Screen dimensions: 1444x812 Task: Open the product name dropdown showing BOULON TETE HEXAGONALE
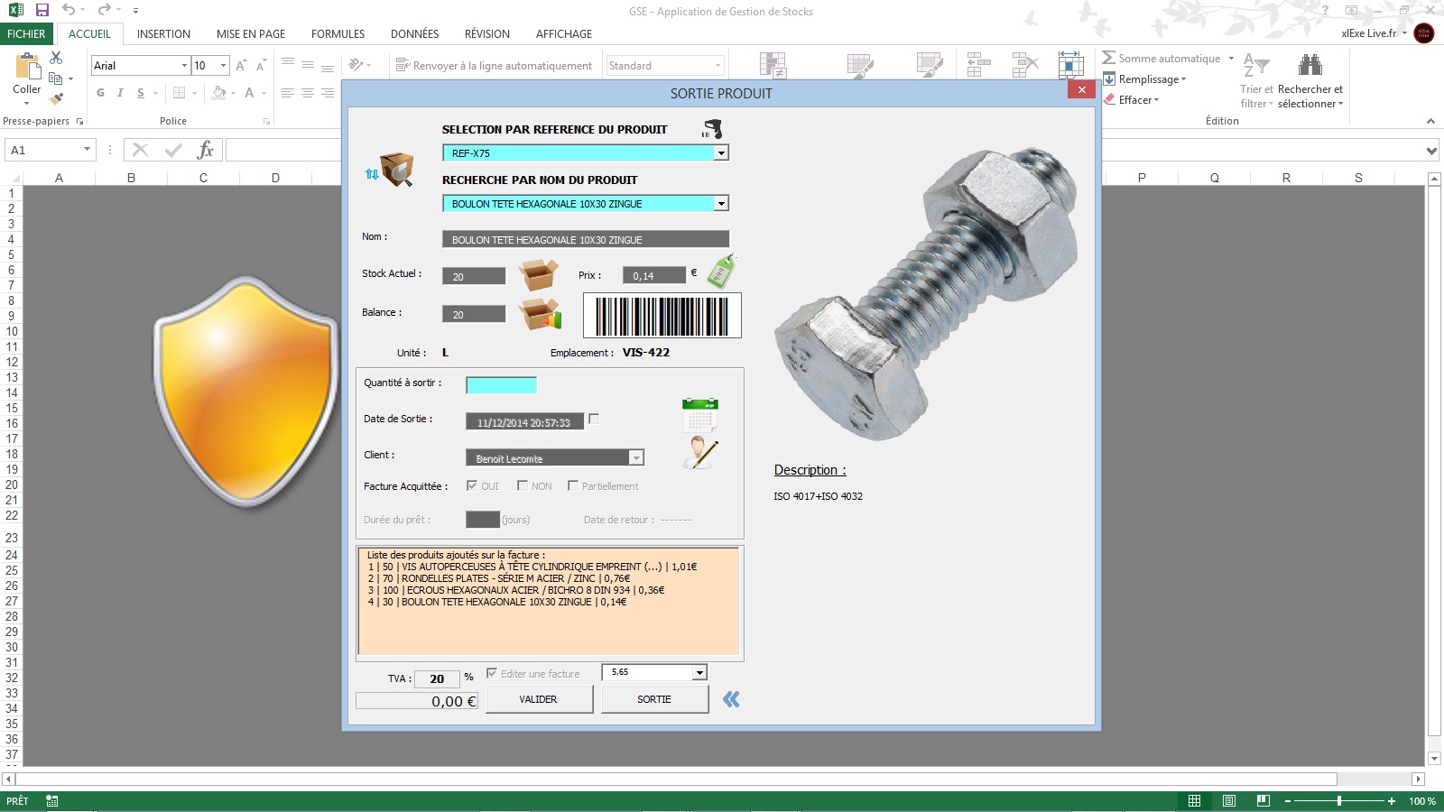point(721,203)
